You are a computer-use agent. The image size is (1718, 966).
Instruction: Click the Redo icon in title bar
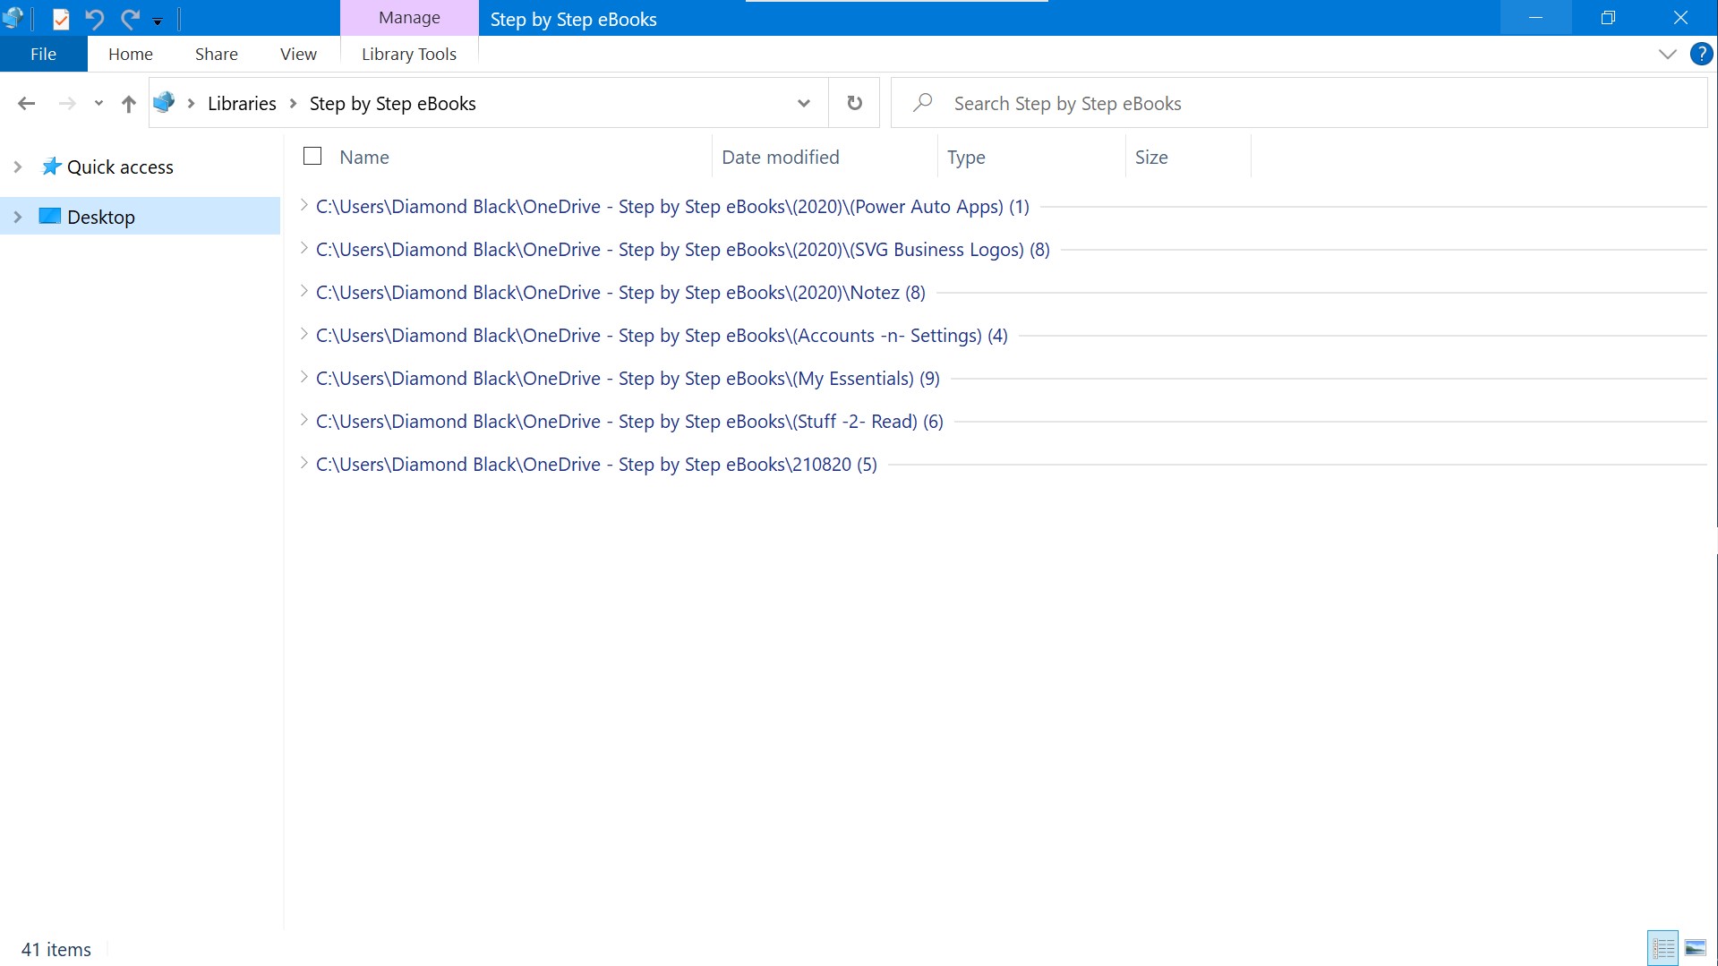pyautogui.click(x=130, y=18)
